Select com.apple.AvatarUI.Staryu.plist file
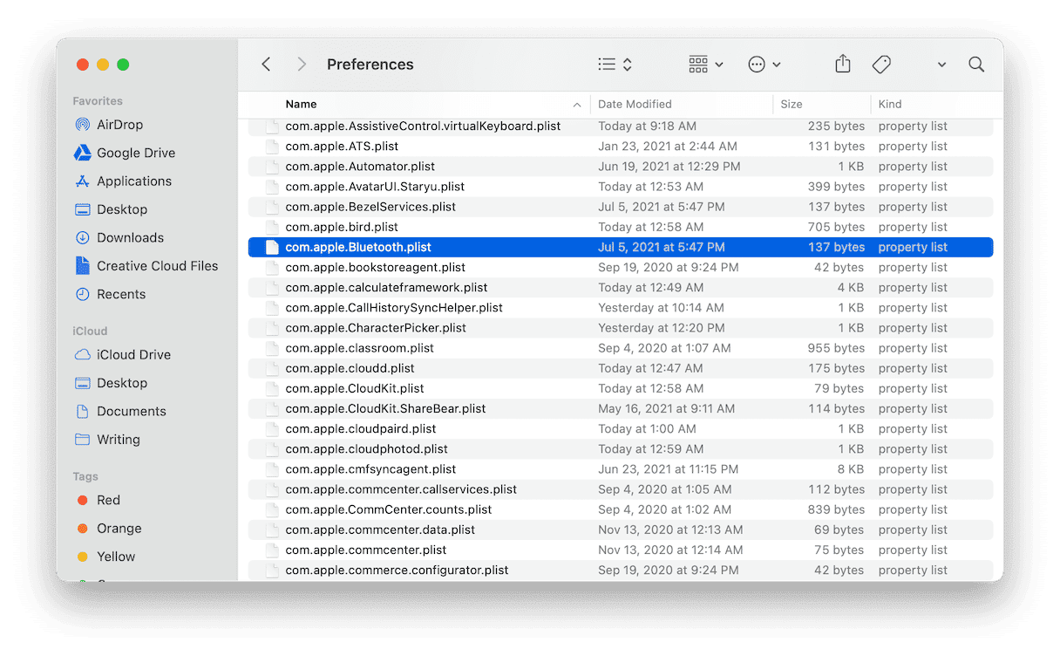 621,187
